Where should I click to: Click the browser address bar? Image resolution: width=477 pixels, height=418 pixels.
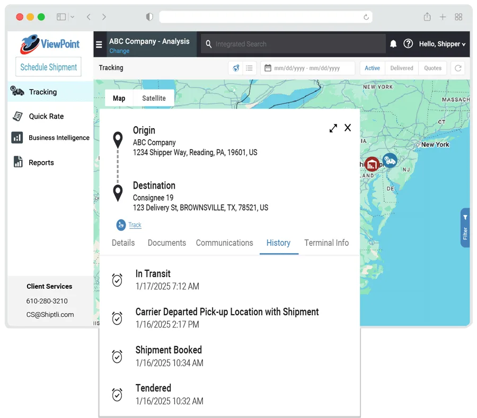266,17
